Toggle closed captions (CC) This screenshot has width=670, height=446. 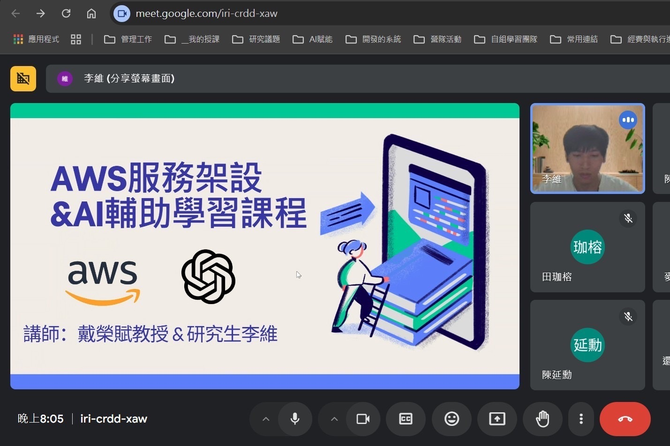[x=406, y=419]
